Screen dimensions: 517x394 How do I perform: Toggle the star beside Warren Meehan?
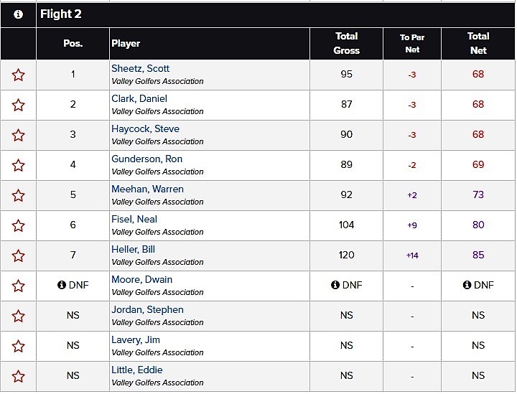pyautogui.click(x=18, y=195)
